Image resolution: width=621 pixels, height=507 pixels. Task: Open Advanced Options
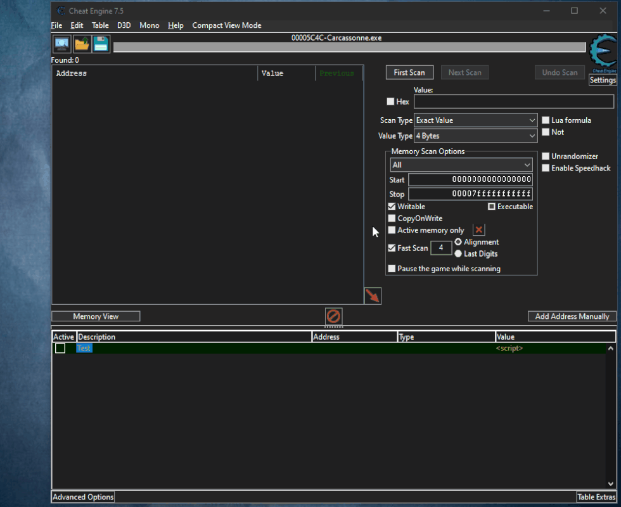pos(83,497)
